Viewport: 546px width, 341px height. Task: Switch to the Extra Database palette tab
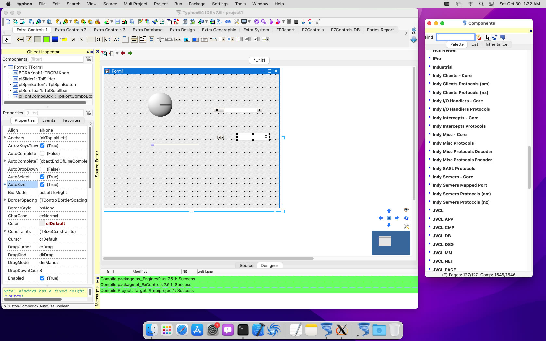pyautogui.click(x=147, y=30)
